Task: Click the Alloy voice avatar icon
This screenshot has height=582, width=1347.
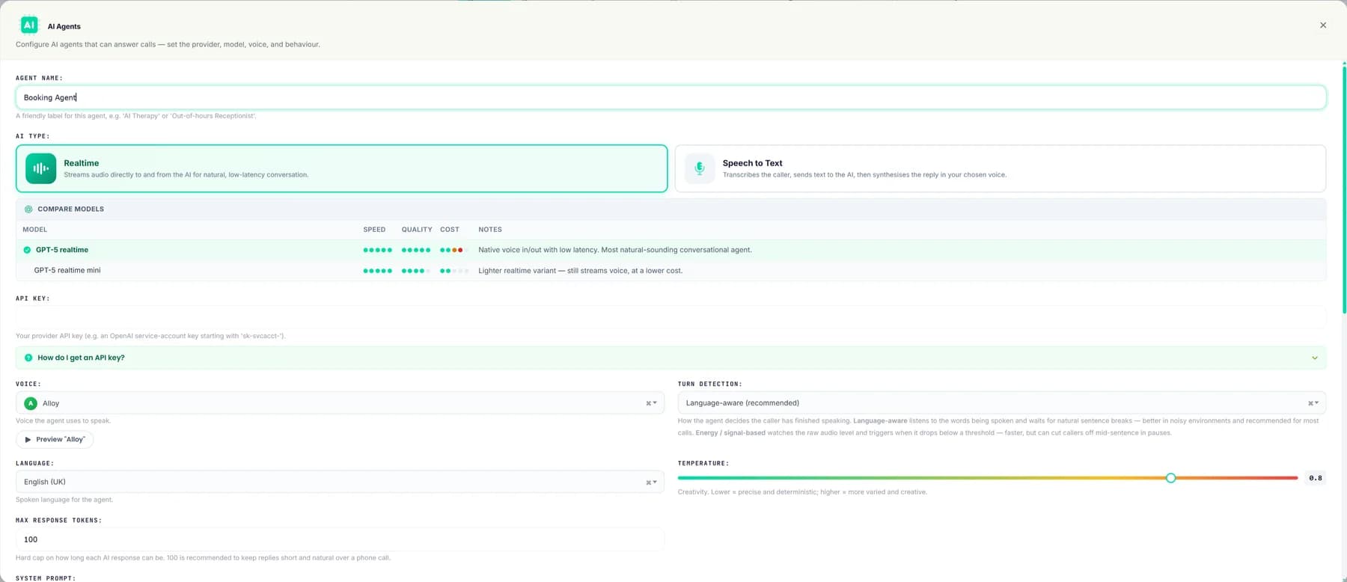Action: (31, 403)
